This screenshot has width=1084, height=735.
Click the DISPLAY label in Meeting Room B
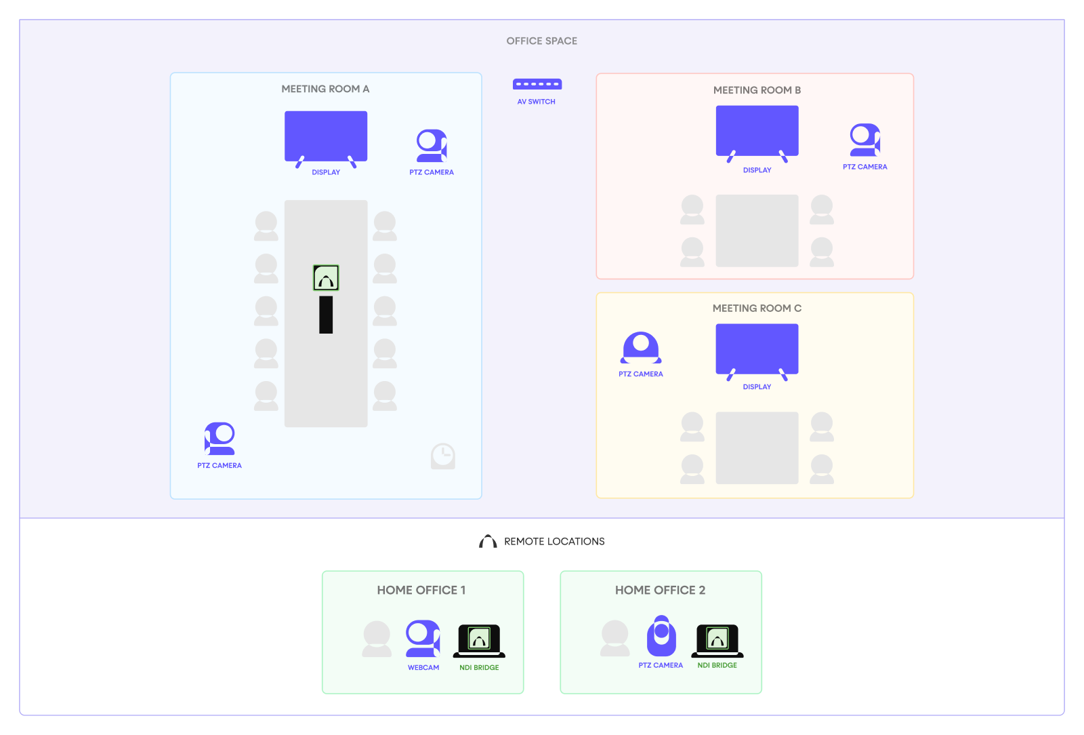click(x=757, y=170)
